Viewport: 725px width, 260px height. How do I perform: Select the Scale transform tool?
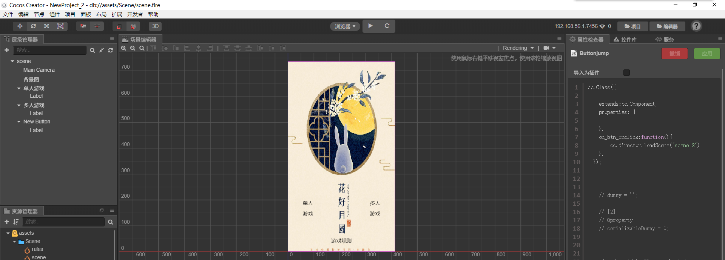tap(46, 26)
